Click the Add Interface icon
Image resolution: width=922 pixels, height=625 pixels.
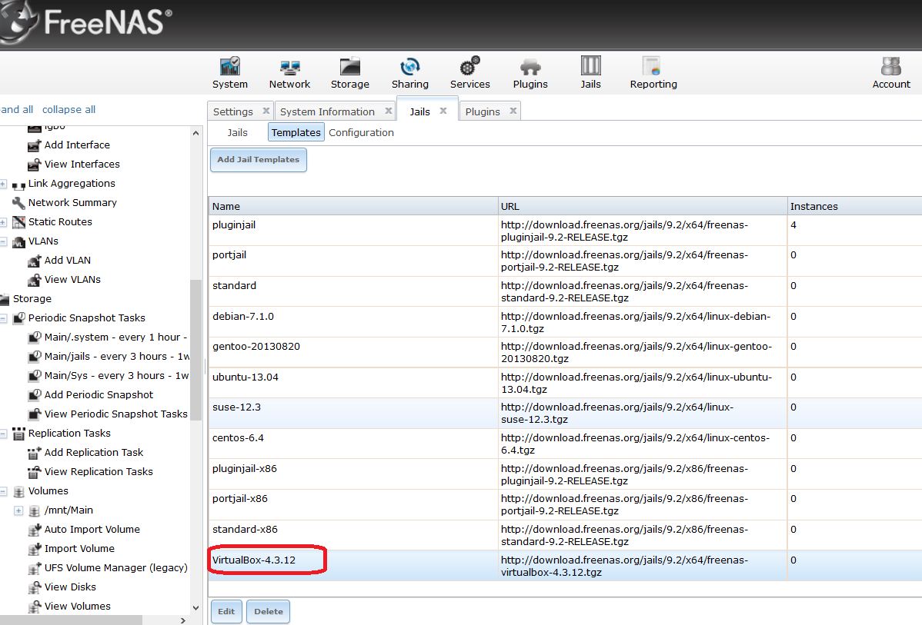pyautogui.click(x=35, y=145)
